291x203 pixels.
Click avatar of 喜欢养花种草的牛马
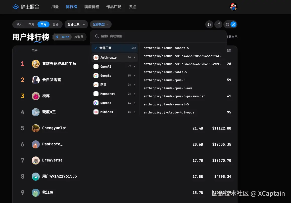[x=36, y=64]
